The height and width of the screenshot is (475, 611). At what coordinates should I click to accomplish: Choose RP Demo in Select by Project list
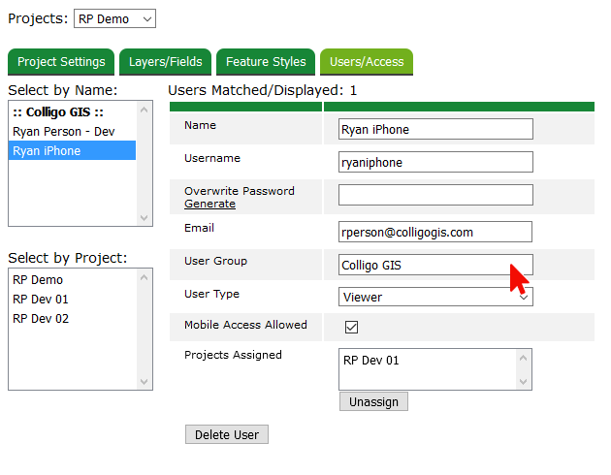(x=38, y=279)
